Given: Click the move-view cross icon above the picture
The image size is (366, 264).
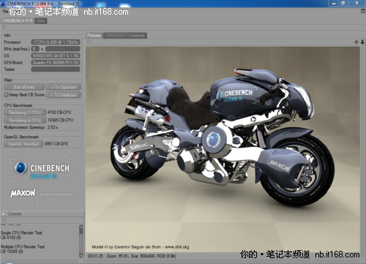Looking at the screenshot, I should click(356, 42).
